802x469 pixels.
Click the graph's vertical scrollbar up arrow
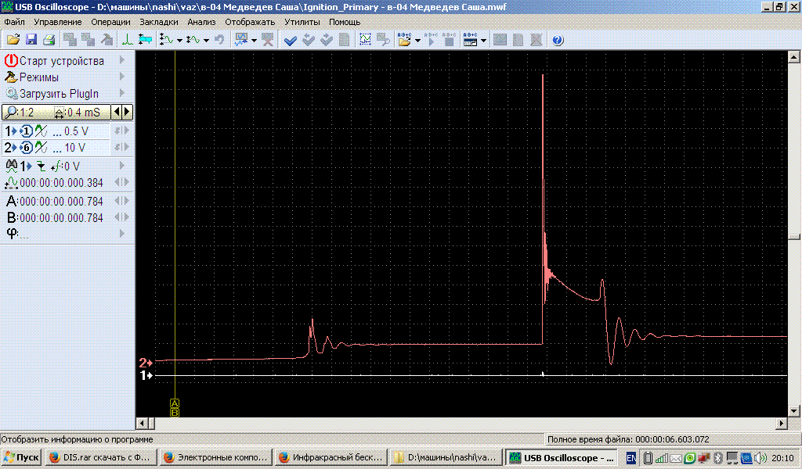click(x=794, y=56)
